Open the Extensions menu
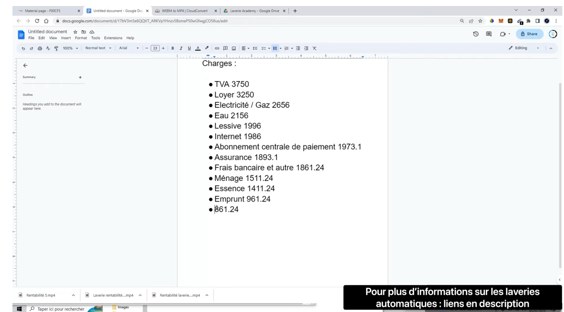This screenshot has width=564, height=312. click(x=113, y=38)
